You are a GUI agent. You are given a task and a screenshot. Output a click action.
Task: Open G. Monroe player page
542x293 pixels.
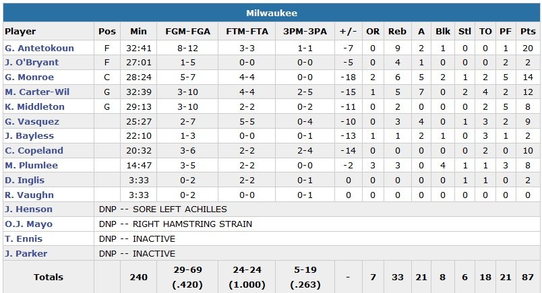29,77
